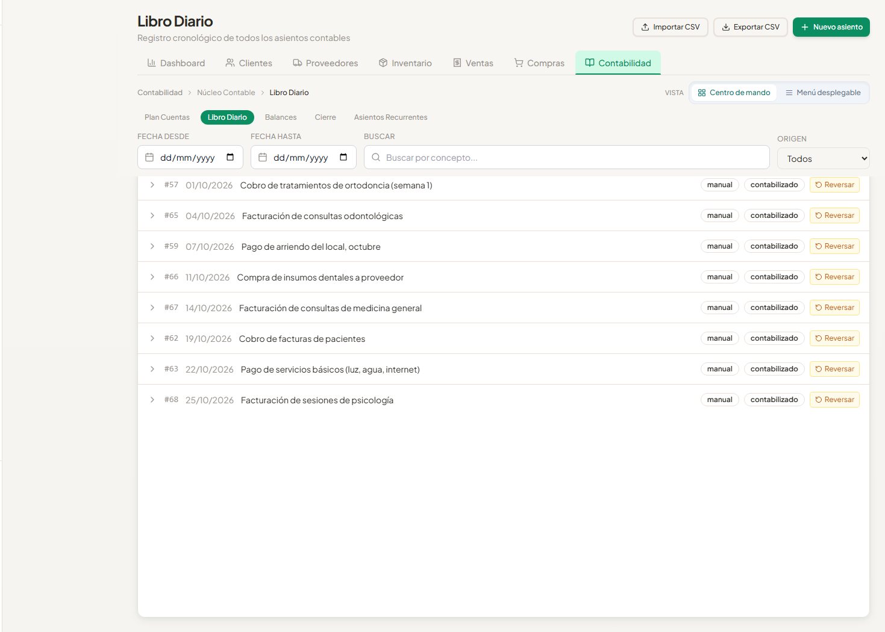The image size is (885, 632).
Task: Open the Clientes tab
Action: pyautogui.click(x=249, y=63)
